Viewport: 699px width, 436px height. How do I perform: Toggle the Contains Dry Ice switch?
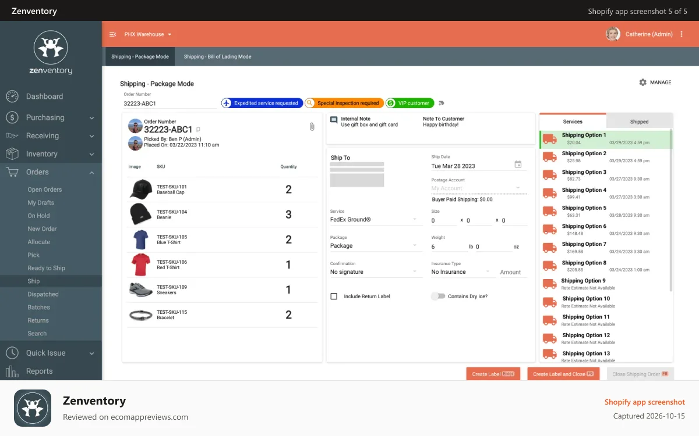437,296
